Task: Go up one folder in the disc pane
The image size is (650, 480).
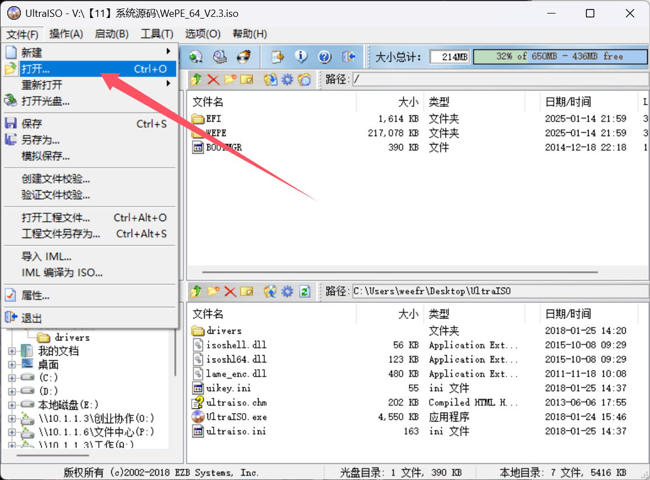Action: (x=196, y=79)
